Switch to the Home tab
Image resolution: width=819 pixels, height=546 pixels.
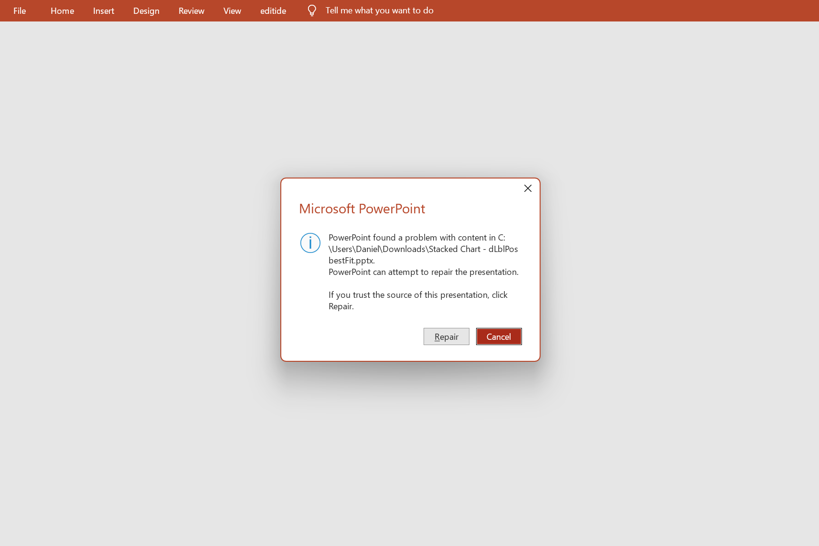(x=62, y=10)
